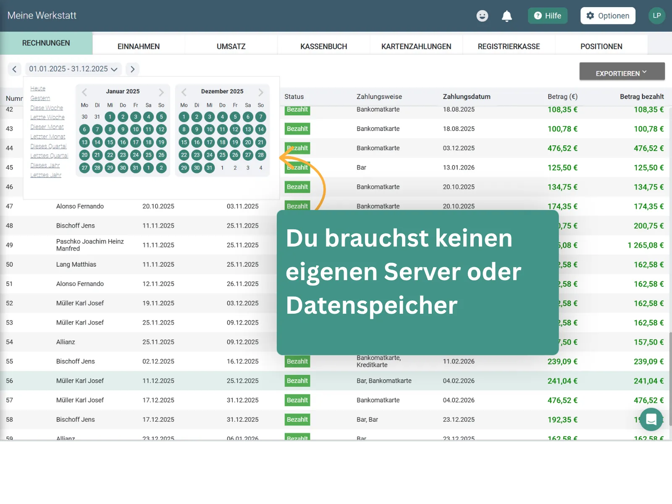Click payment date 23.12.2025 in row 58

pyautogui.click(x=459, y=419)
